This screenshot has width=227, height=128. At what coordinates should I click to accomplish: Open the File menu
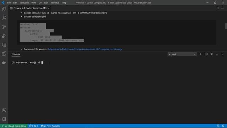[x=9, y=2]
